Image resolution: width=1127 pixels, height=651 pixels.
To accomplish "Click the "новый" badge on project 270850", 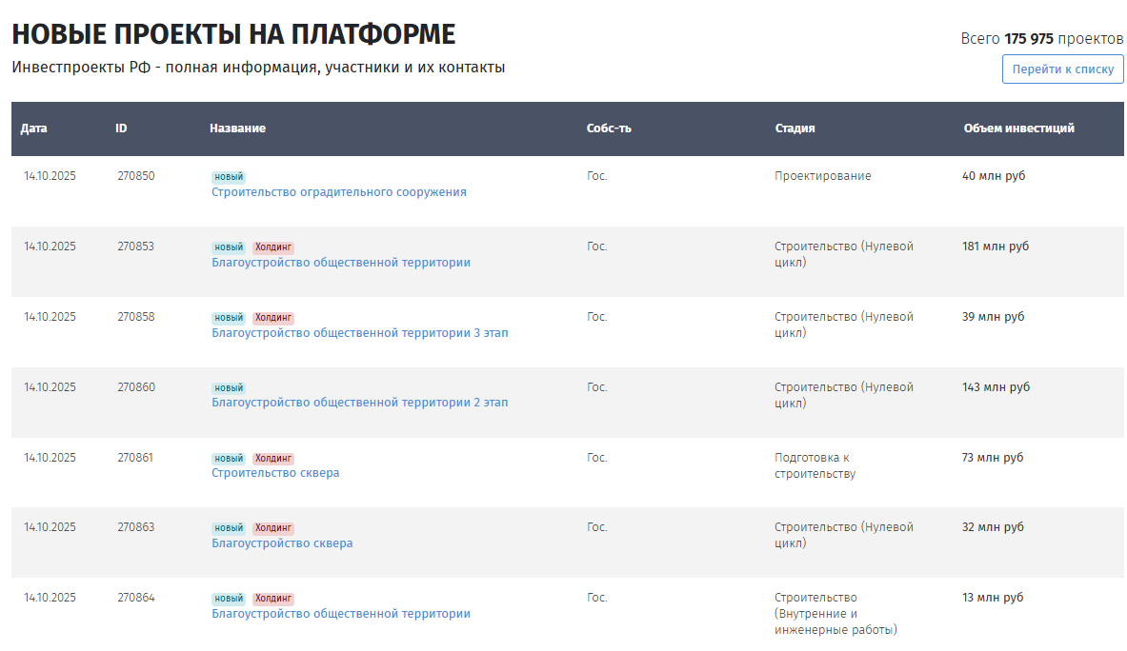I will coord(228,175).
